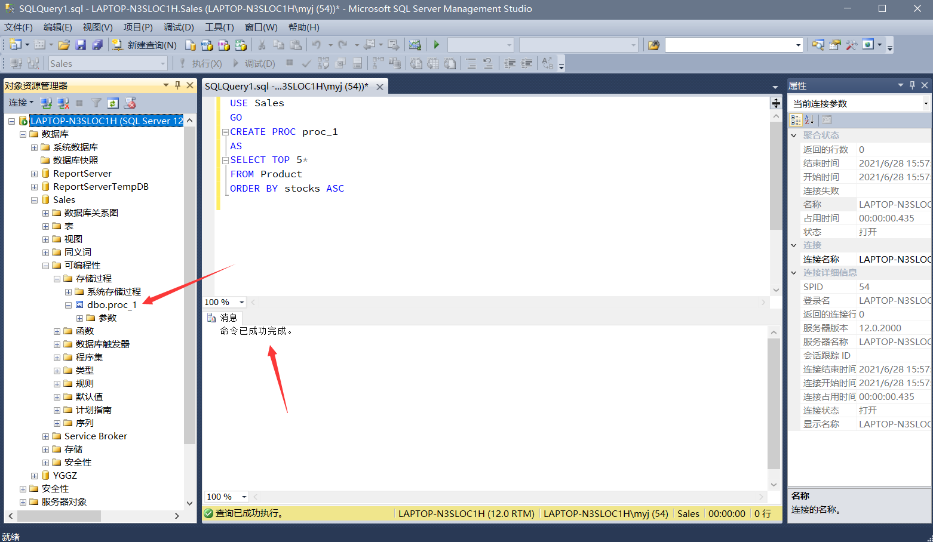Screen dimensions: 933x542
Task: Expand the 参数 folder under dbo.proc_1
Action: click(x=79, y=318)
